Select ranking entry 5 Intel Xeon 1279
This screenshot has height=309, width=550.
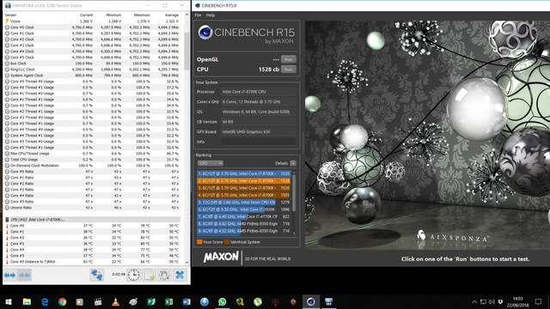[x=244, y=203]
